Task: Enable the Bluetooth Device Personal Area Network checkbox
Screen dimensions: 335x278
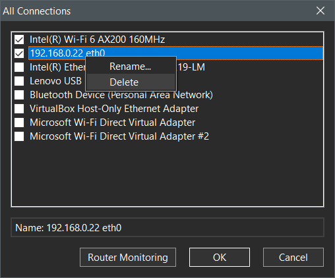Action: click(x=19, y=95)
